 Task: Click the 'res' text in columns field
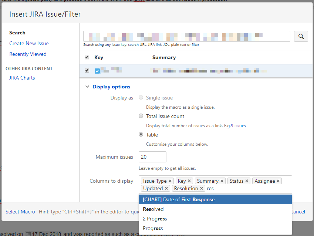(210, 189)
